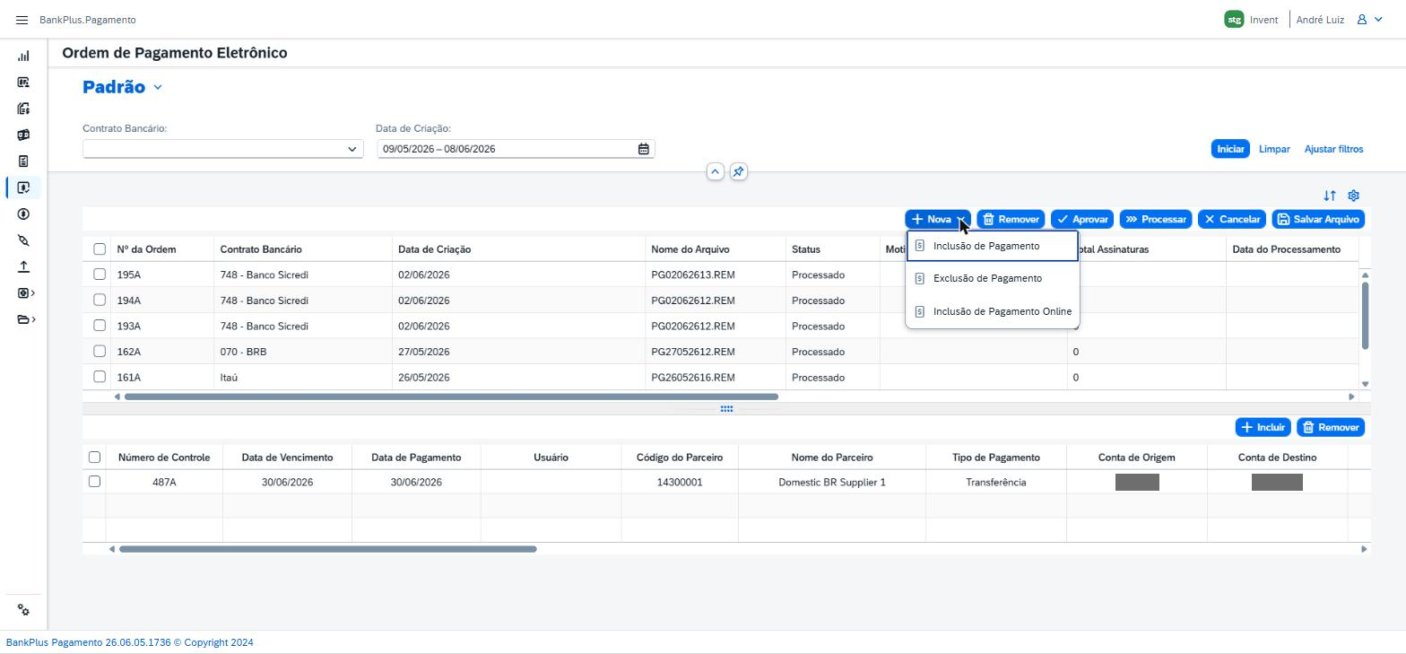The image size is (1406, 654).
Task: Click the Processar button
Action: (x=1156, y=219)
